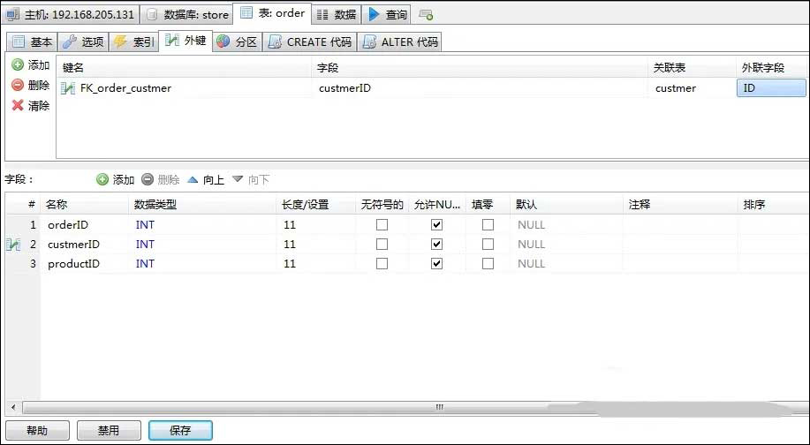Open the host 192.168.205.131 tab

[x=71, y=14]
